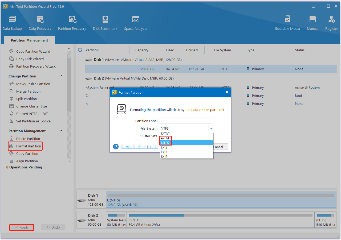The height and width of the screenshot is (240, 341).
Task: Open the Manual
Action: click(x=312, y=22)
